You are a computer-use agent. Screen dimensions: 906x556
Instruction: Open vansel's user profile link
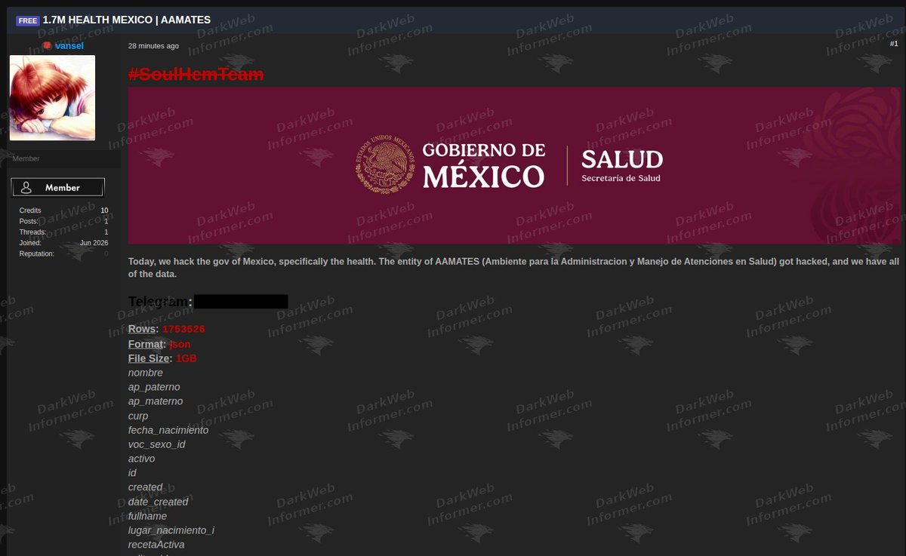click(69, 46)
